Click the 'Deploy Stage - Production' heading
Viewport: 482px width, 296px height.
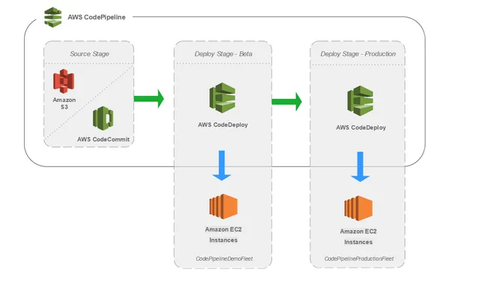tap(358, 54)
